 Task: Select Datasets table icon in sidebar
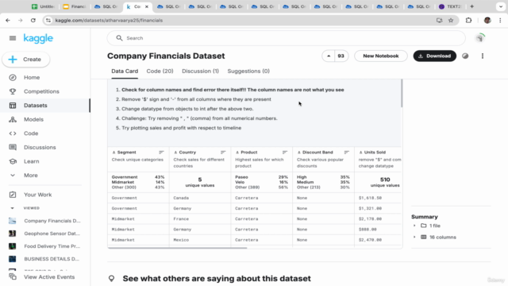(13, 106)
